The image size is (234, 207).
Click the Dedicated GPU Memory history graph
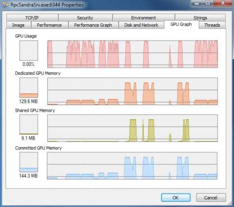(132, 91)
